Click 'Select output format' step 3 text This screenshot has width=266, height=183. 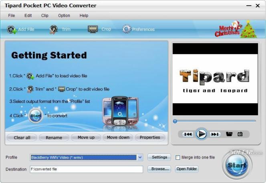pyautogui.click(x=50, y=101)
